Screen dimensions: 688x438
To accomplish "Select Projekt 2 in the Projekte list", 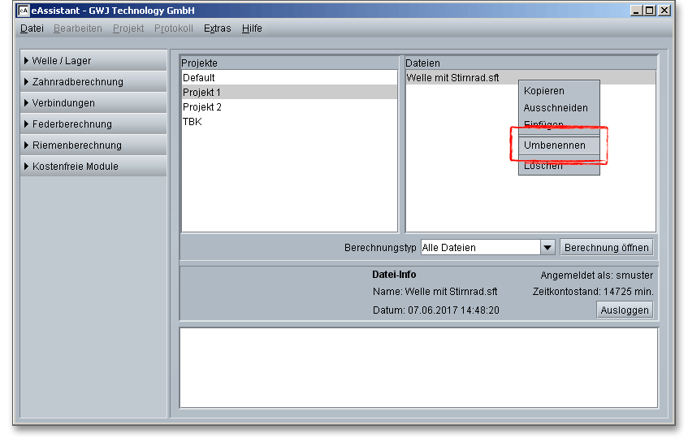I will 202,107.
